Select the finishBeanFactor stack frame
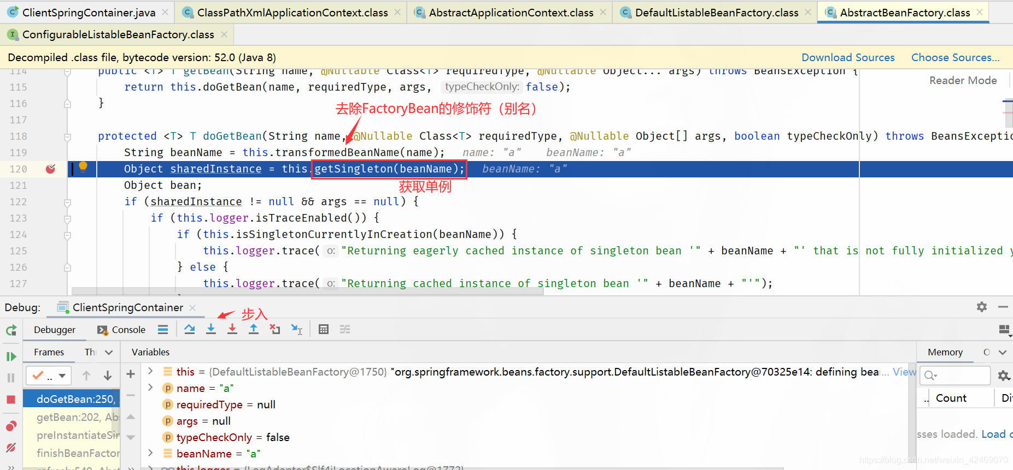The height and width of the screenshot is (470, 1013). 72,453
